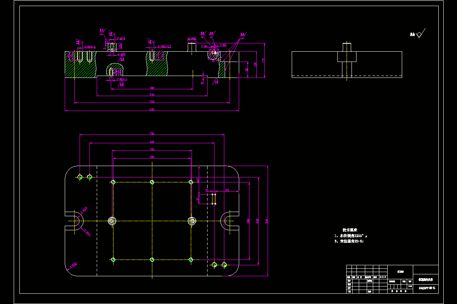Select the 4-M24-2 thread annotation
The height and width of the screenshot is (304, 457).
(90, 47)
